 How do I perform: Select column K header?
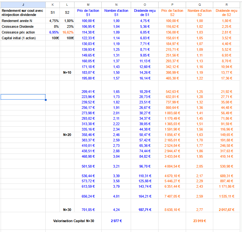point(53,5)
